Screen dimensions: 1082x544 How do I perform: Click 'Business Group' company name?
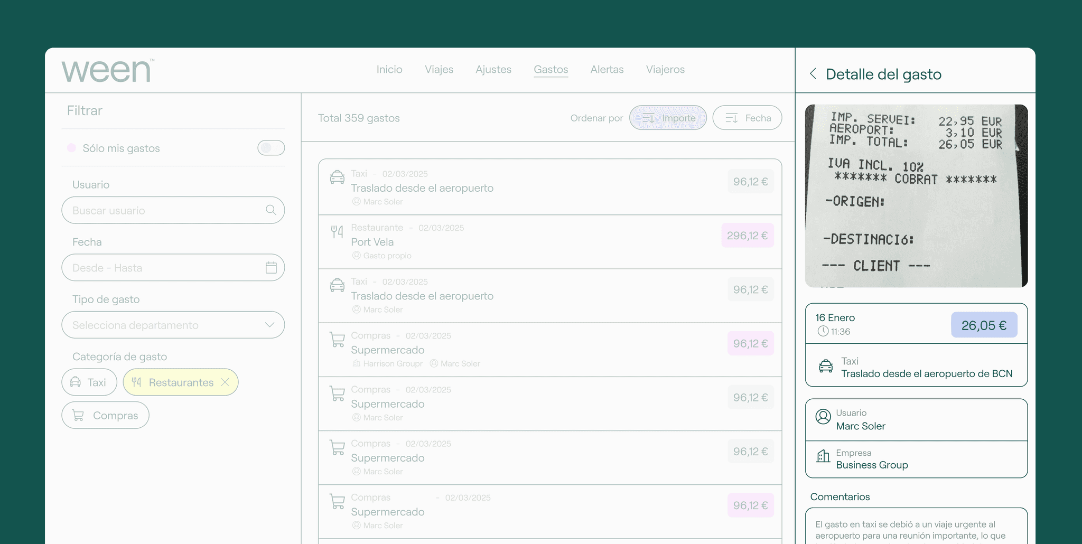click(872, 465)
